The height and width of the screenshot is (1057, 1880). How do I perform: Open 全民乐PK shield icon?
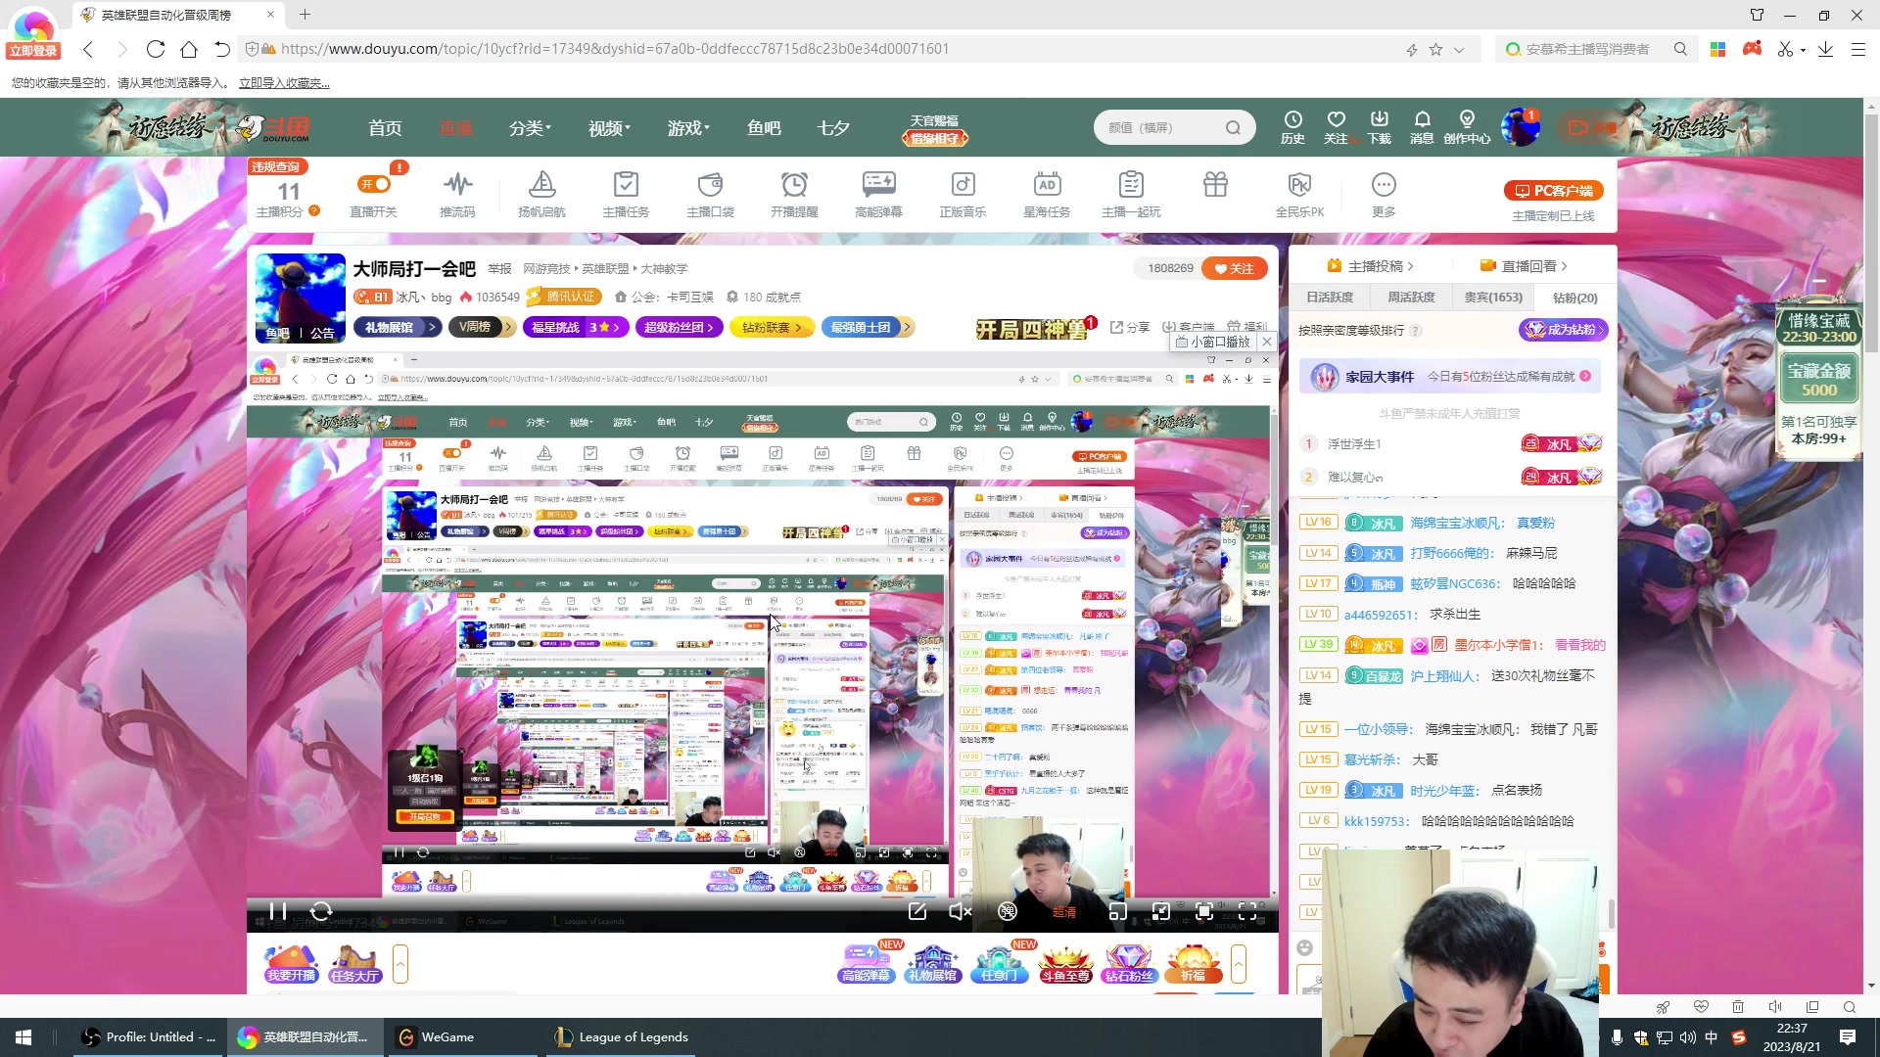click(1299, 194)
